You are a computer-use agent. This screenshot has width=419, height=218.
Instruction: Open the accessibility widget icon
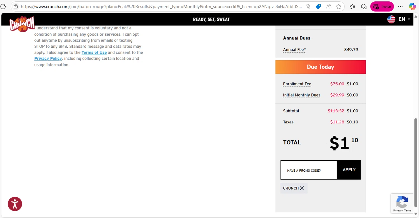click(x=15, y=204)
